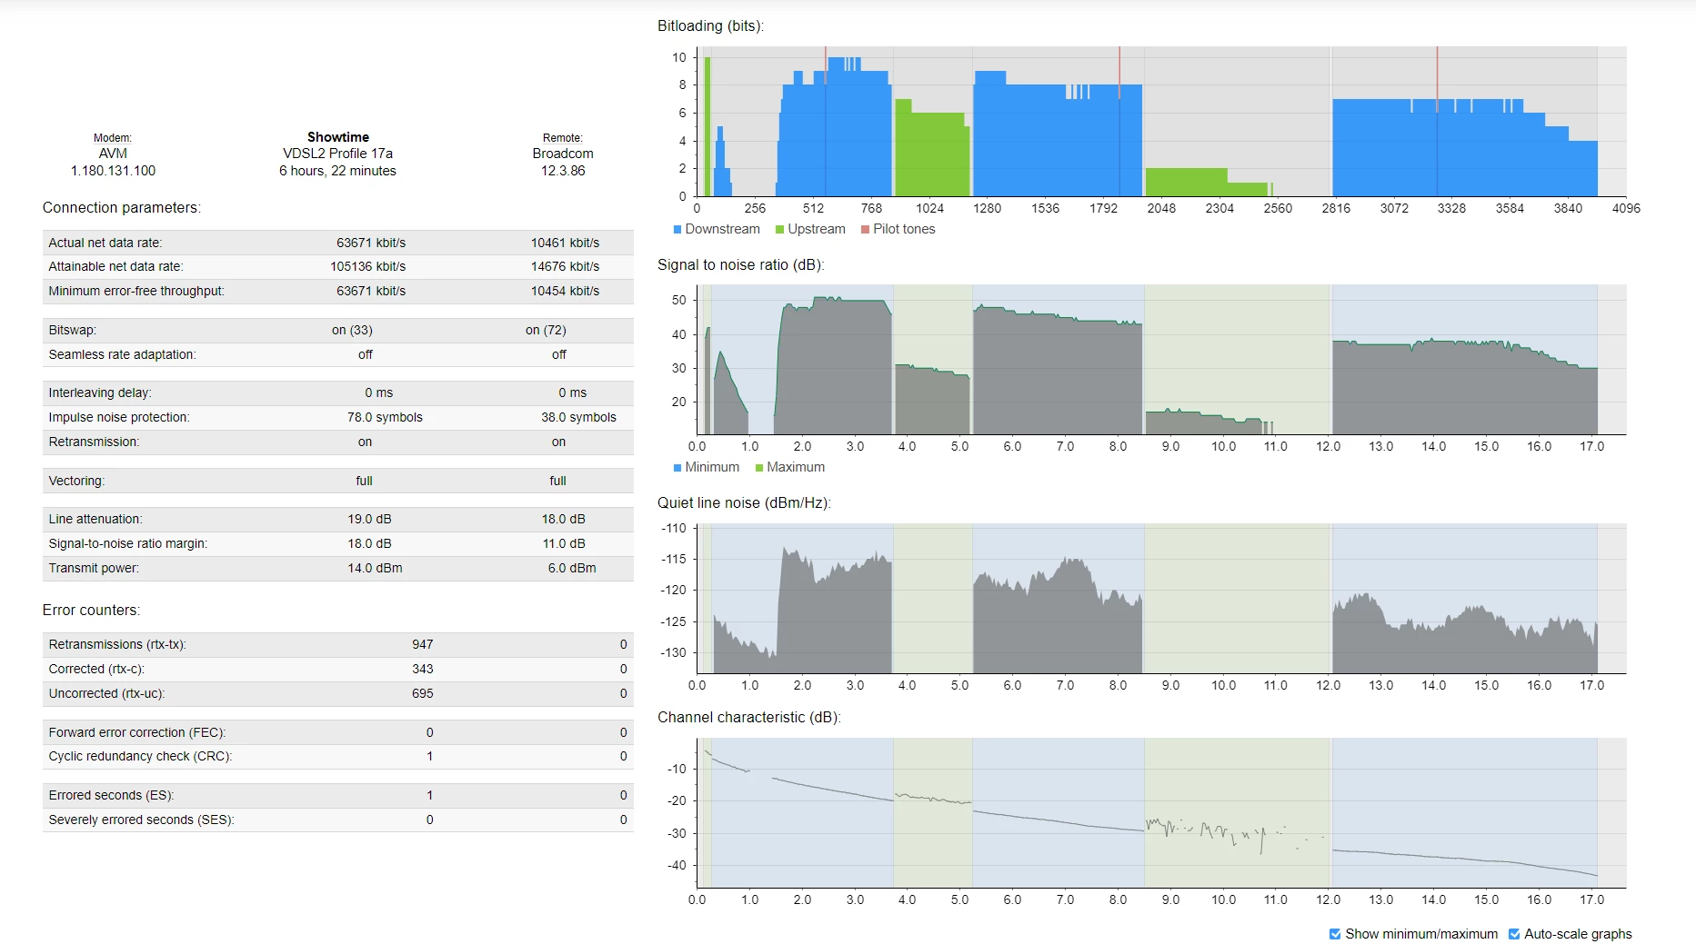1696x944 pixels.
Task: Click the Channel characteristic graph title
Action: coord(748,718)
